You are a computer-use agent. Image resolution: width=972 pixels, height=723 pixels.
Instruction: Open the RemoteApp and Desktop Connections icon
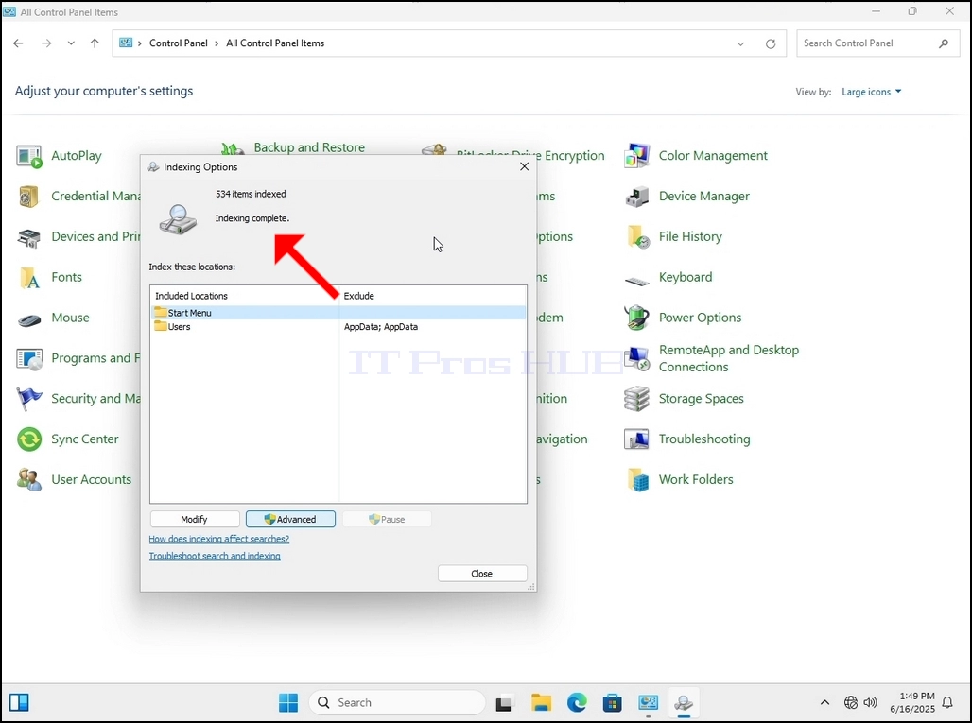(636, 359)
